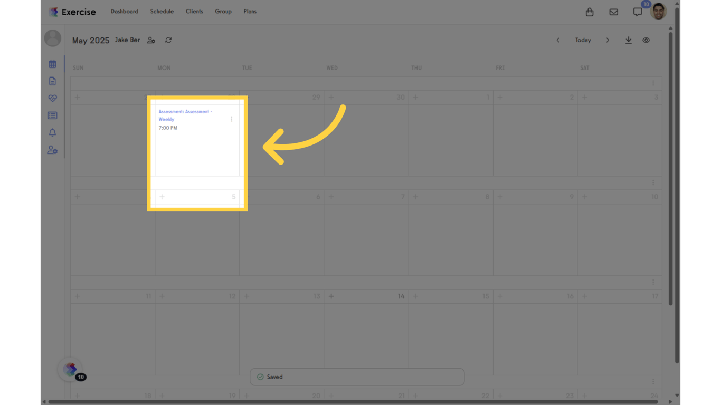721x405 pixels.
Task: Open client settings via the person-gear icon
Action: pos(52,150)
